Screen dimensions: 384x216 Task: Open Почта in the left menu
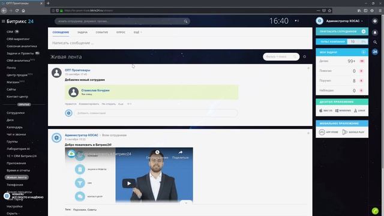(x=11, y=68)
